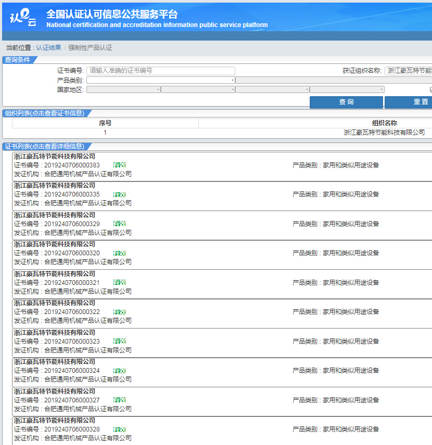Viewport: 432px width, 445px height.
Task: Click the platform title 全国认证认可信息公共服务平台
Action: (112, 14)
